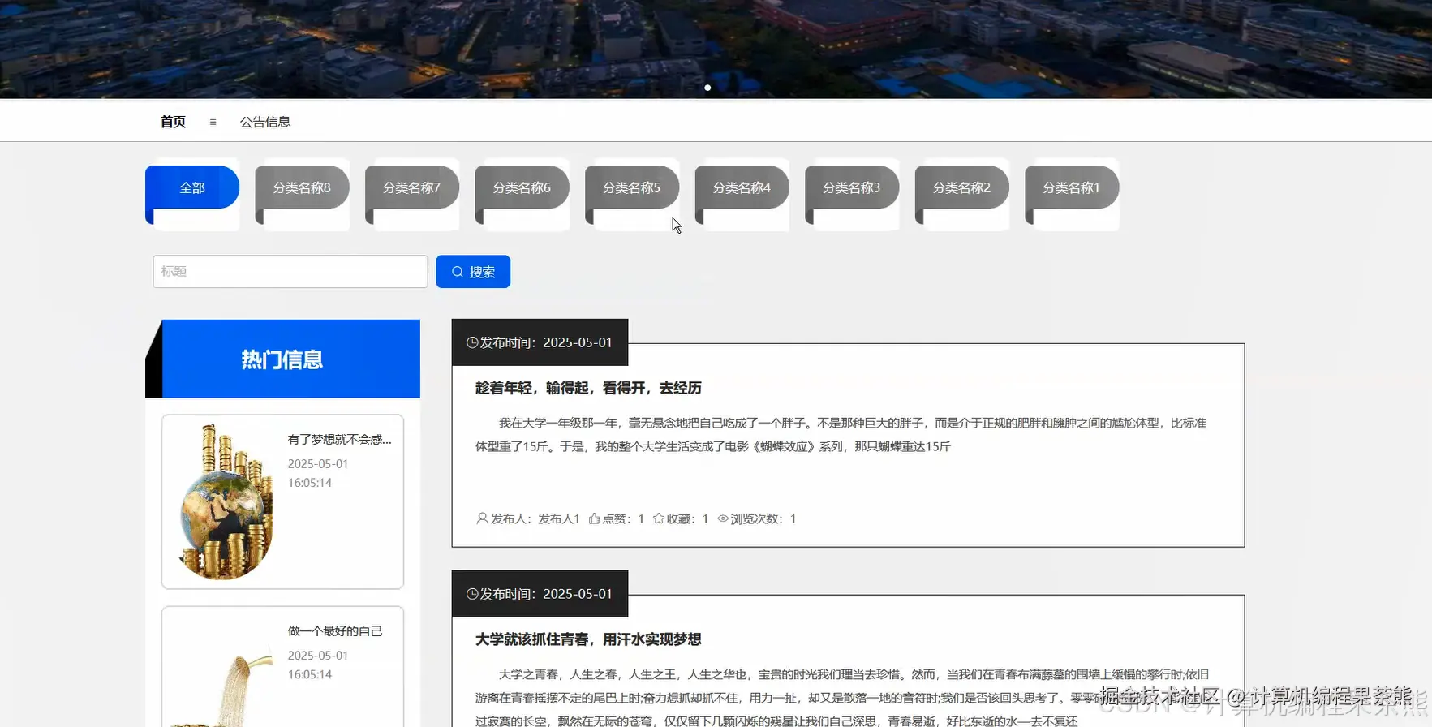Click the first post excerpt paragraph
The image size is (1432, 727).
pos(841,434)
